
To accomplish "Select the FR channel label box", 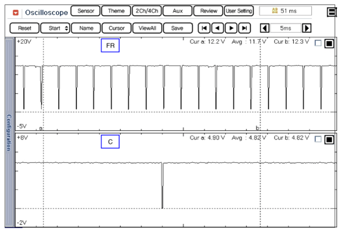I will coord(110,46).
